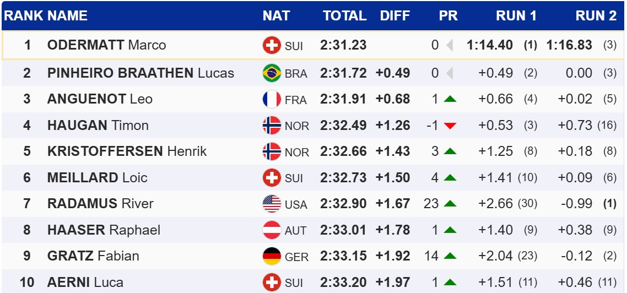Click the Brazil flag icon

coord(272,73)
